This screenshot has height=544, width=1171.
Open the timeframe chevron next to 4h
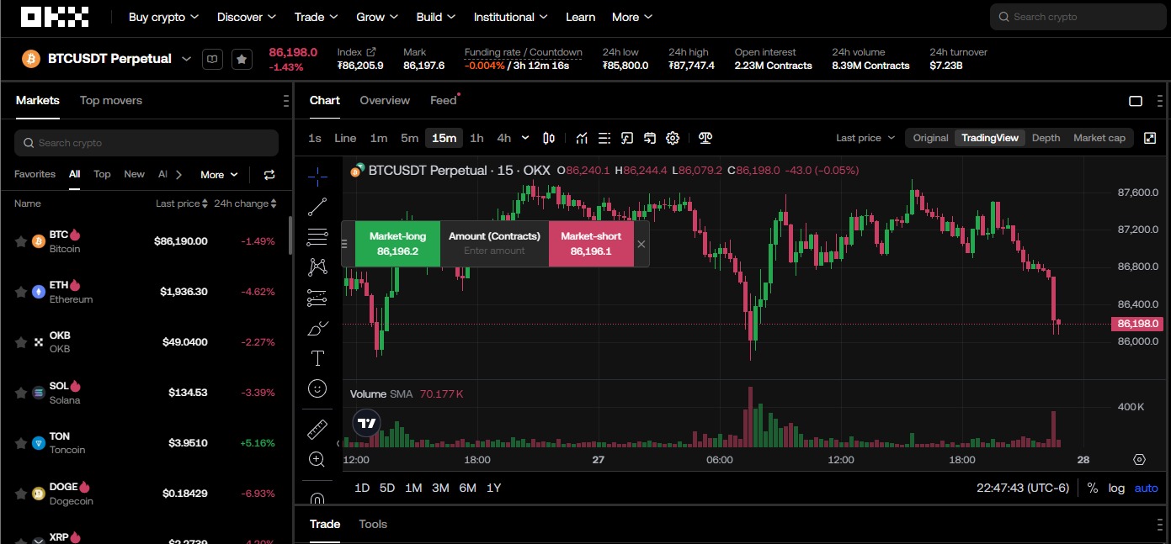click(524, 138)
